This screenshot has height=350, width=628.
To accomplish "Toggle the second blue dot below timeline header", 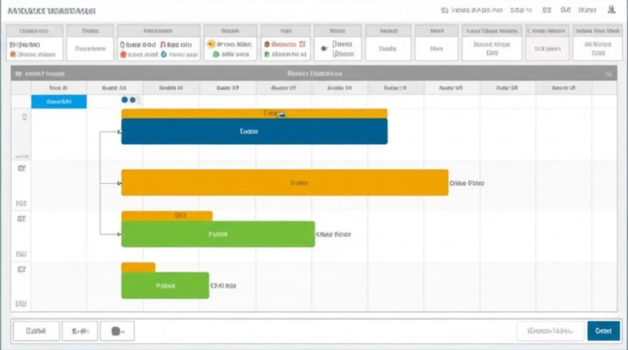I will 132,100.
